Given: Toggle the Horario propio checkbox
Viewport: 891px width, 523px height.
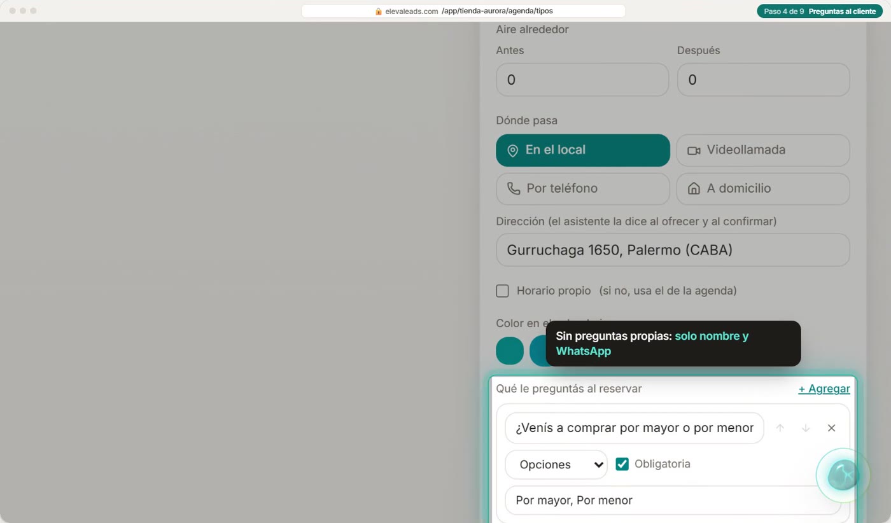Looking at the screenshot, I should pyautogui.click(x=503, y=291).
